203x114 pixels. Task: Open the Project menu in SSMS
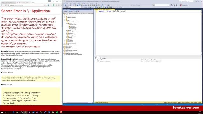[79, 3]
